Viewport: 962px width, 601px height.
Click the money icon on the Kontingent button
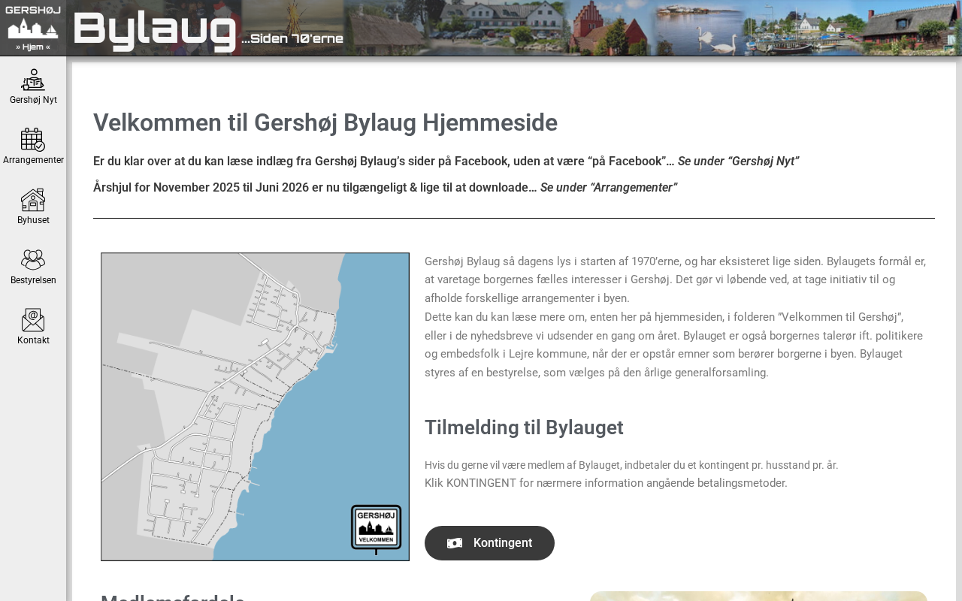click(455, 543)
